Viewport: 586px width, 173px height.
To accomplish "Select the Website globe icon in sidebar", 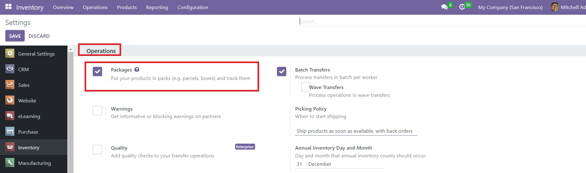I will coord(10,100).
